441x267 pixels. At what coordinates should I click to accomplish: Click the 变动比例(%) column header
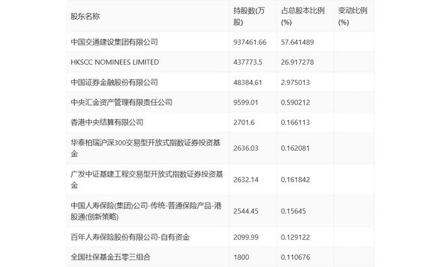[352, 16]
